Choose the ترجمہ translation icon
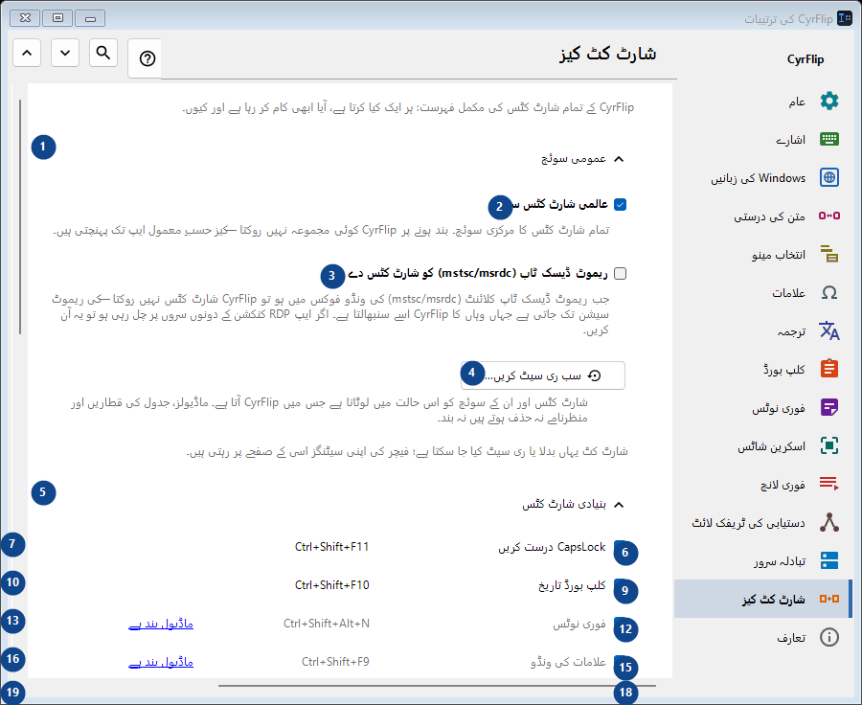The width and height of the screenshot is (862, 705). tap(829, 330)
